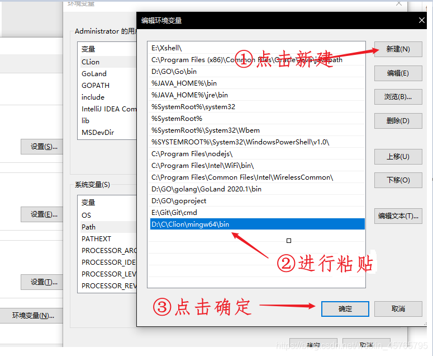Viewport: 433px width, 356px height.
Task: Select the PROCESSOR_REV system variable row
Action: [107, 285]
